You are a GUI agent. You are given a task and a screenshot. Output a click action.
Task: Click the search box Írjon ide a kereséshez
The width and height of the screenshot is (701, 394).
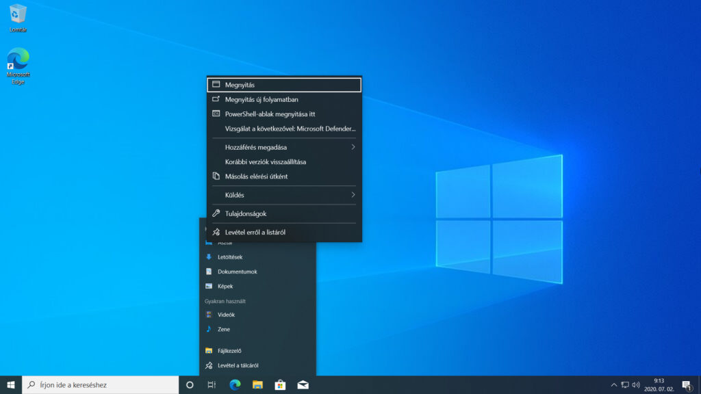(101, 384)
